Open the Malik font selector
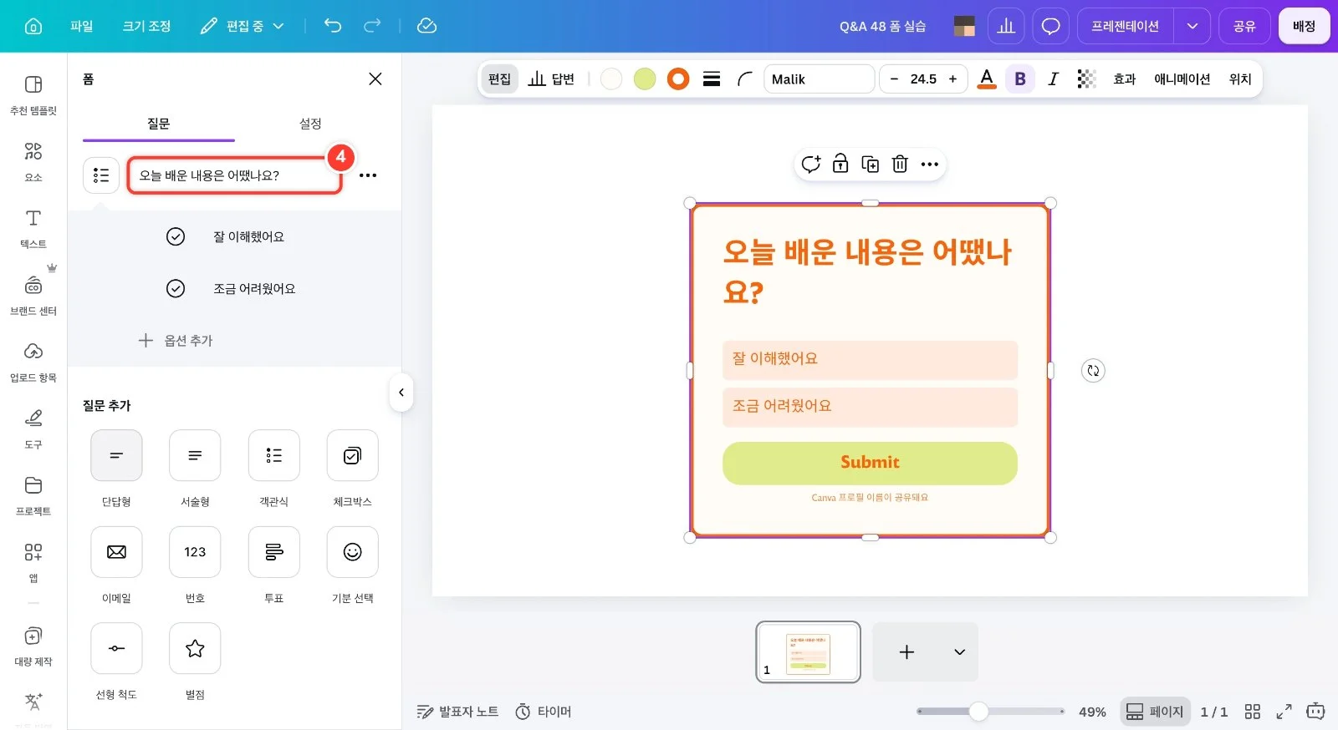 point(819,79)
